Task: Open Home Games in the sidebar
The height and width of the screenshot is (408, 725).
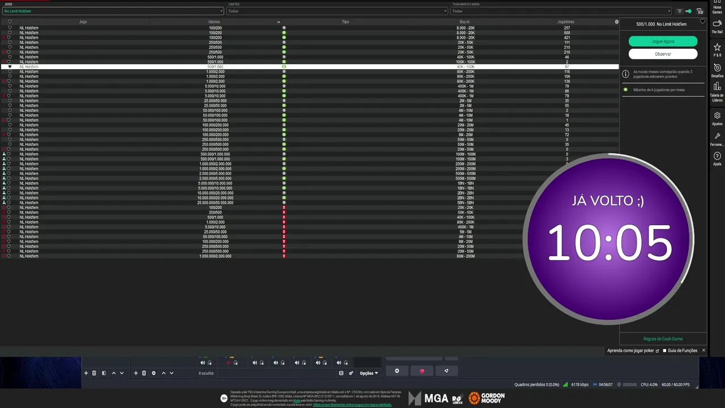Action: (717, 7)
